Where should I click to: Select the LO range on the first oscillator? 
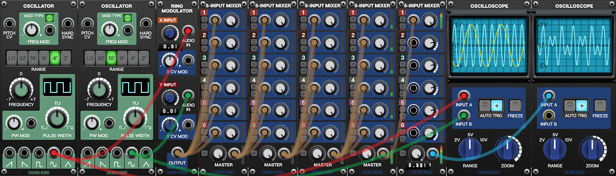pos(12,58)
